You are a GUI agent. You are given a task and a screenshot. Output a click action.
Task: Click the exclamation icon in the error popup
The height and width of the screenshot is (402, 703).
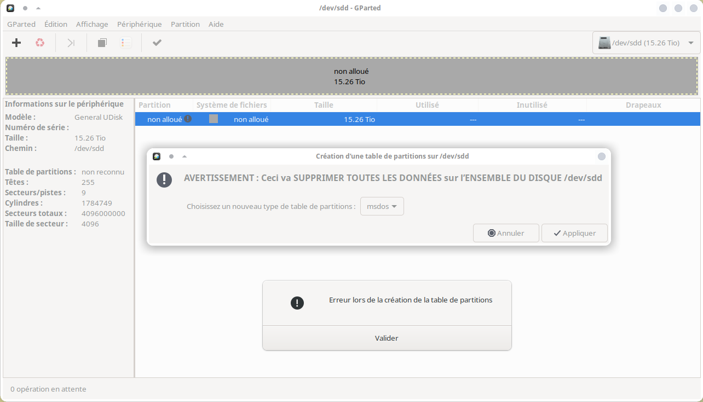(297, 303)
